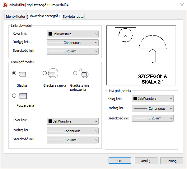Open Rodzaj linii dropdown in Linia obwiedni
This screenshot has height=169, width=187.
73,43
